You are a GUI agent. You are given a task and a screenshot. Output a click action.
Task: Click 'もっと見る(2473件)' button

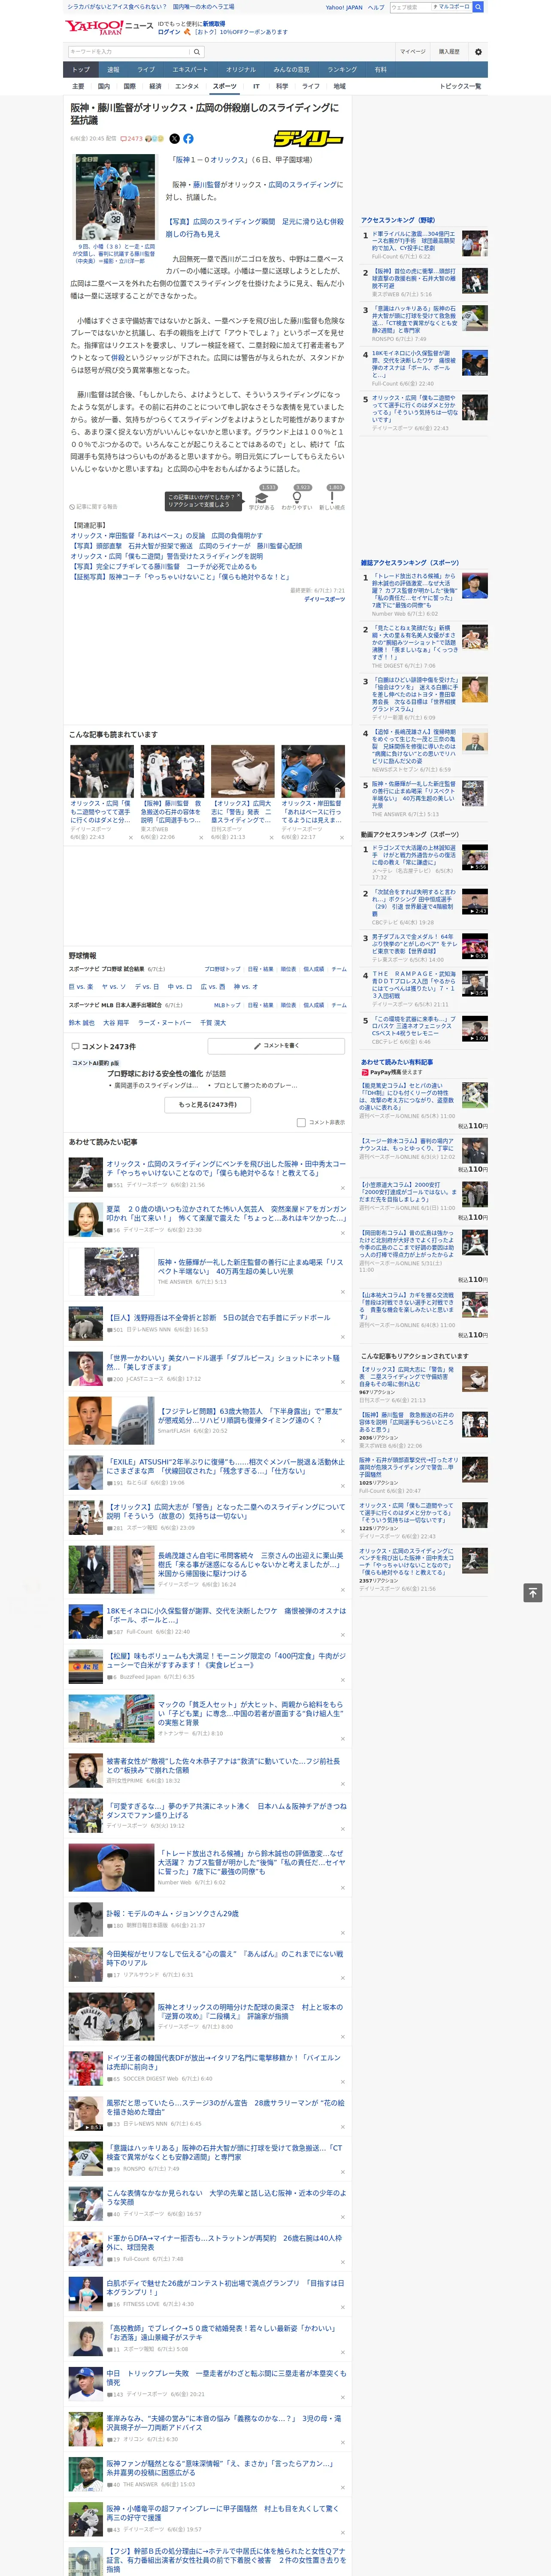click(x=208, y=1105)
